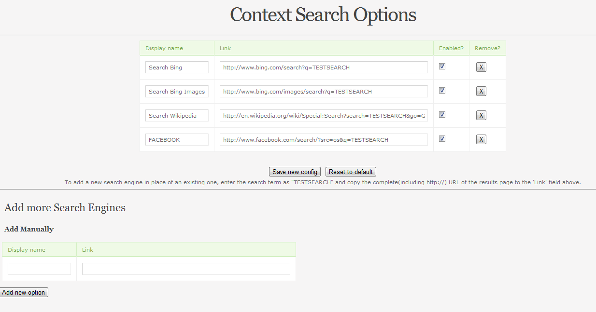Disable the Search Bing option

coord(442,67)
